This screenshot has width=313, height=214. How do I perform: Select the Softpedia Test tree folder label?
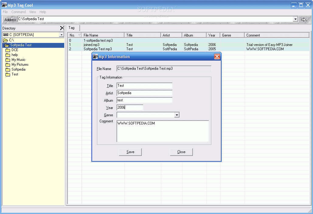click(x=21, y=45)
